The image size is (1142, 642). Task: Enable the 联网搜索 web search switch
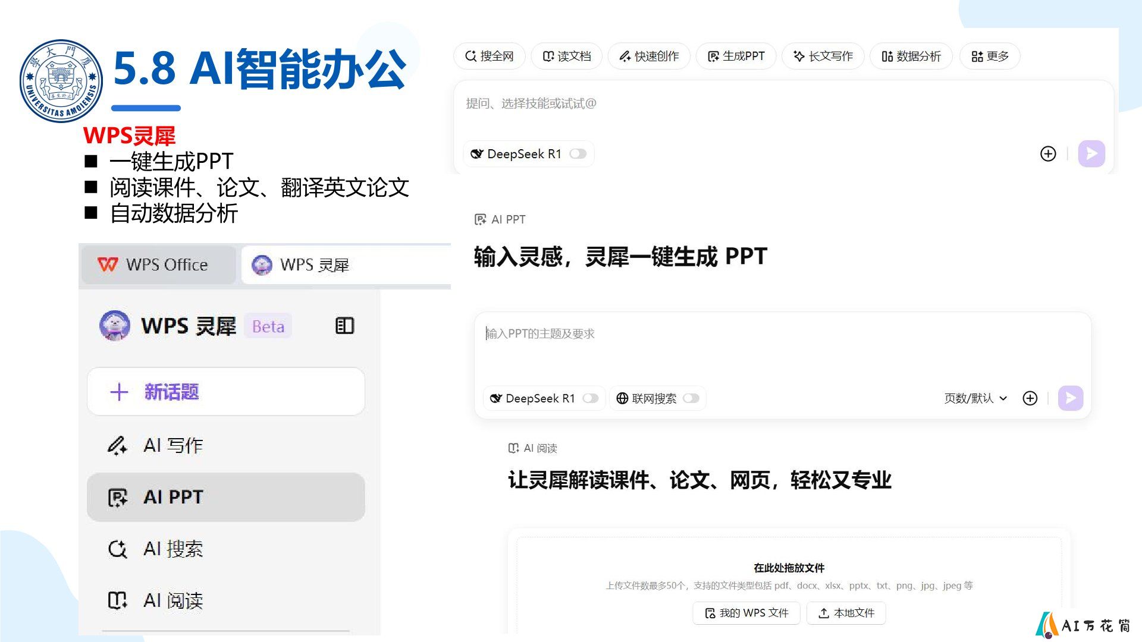[x=691, y=398]
